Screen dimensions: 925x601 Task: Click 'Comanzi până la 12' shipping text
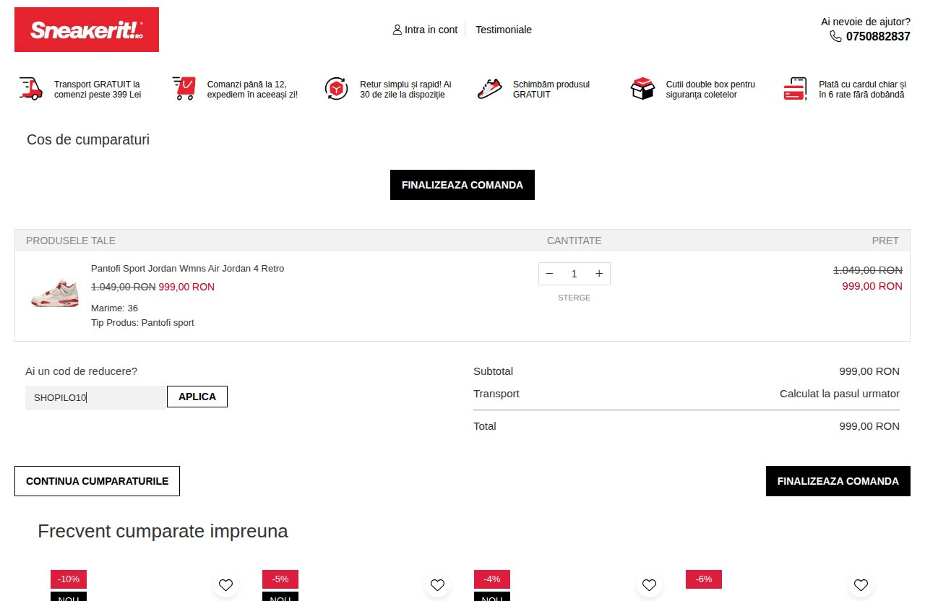pyautogui.click(x=252, y=90)
